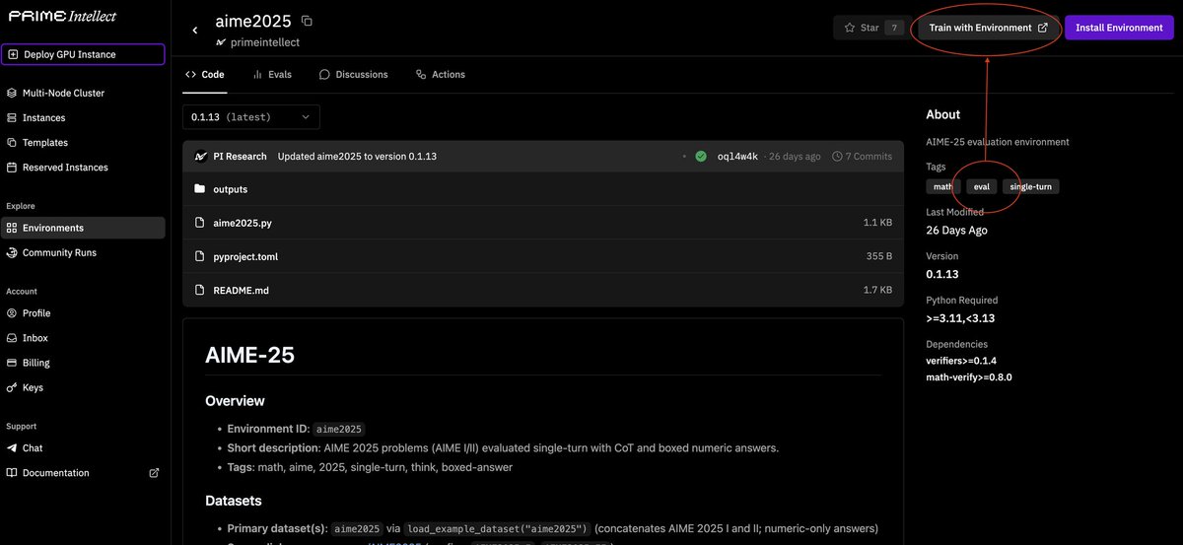This screenshot has height=545, width=1183.
Task: Click the external link icon beside Documentation
Action: (154, 473)
